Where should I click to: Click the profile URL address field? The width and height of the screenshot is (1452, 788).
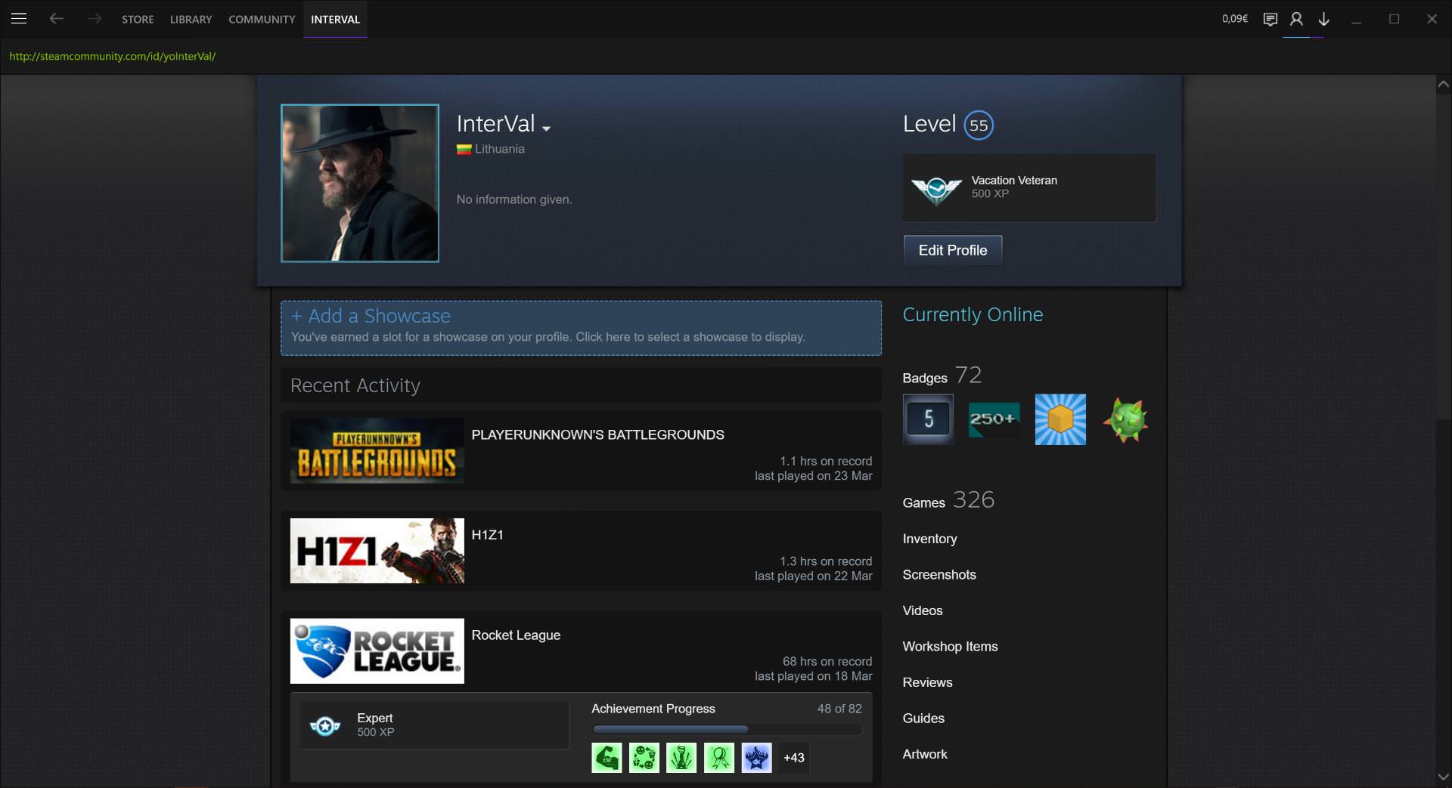click(x=113, y=57)
